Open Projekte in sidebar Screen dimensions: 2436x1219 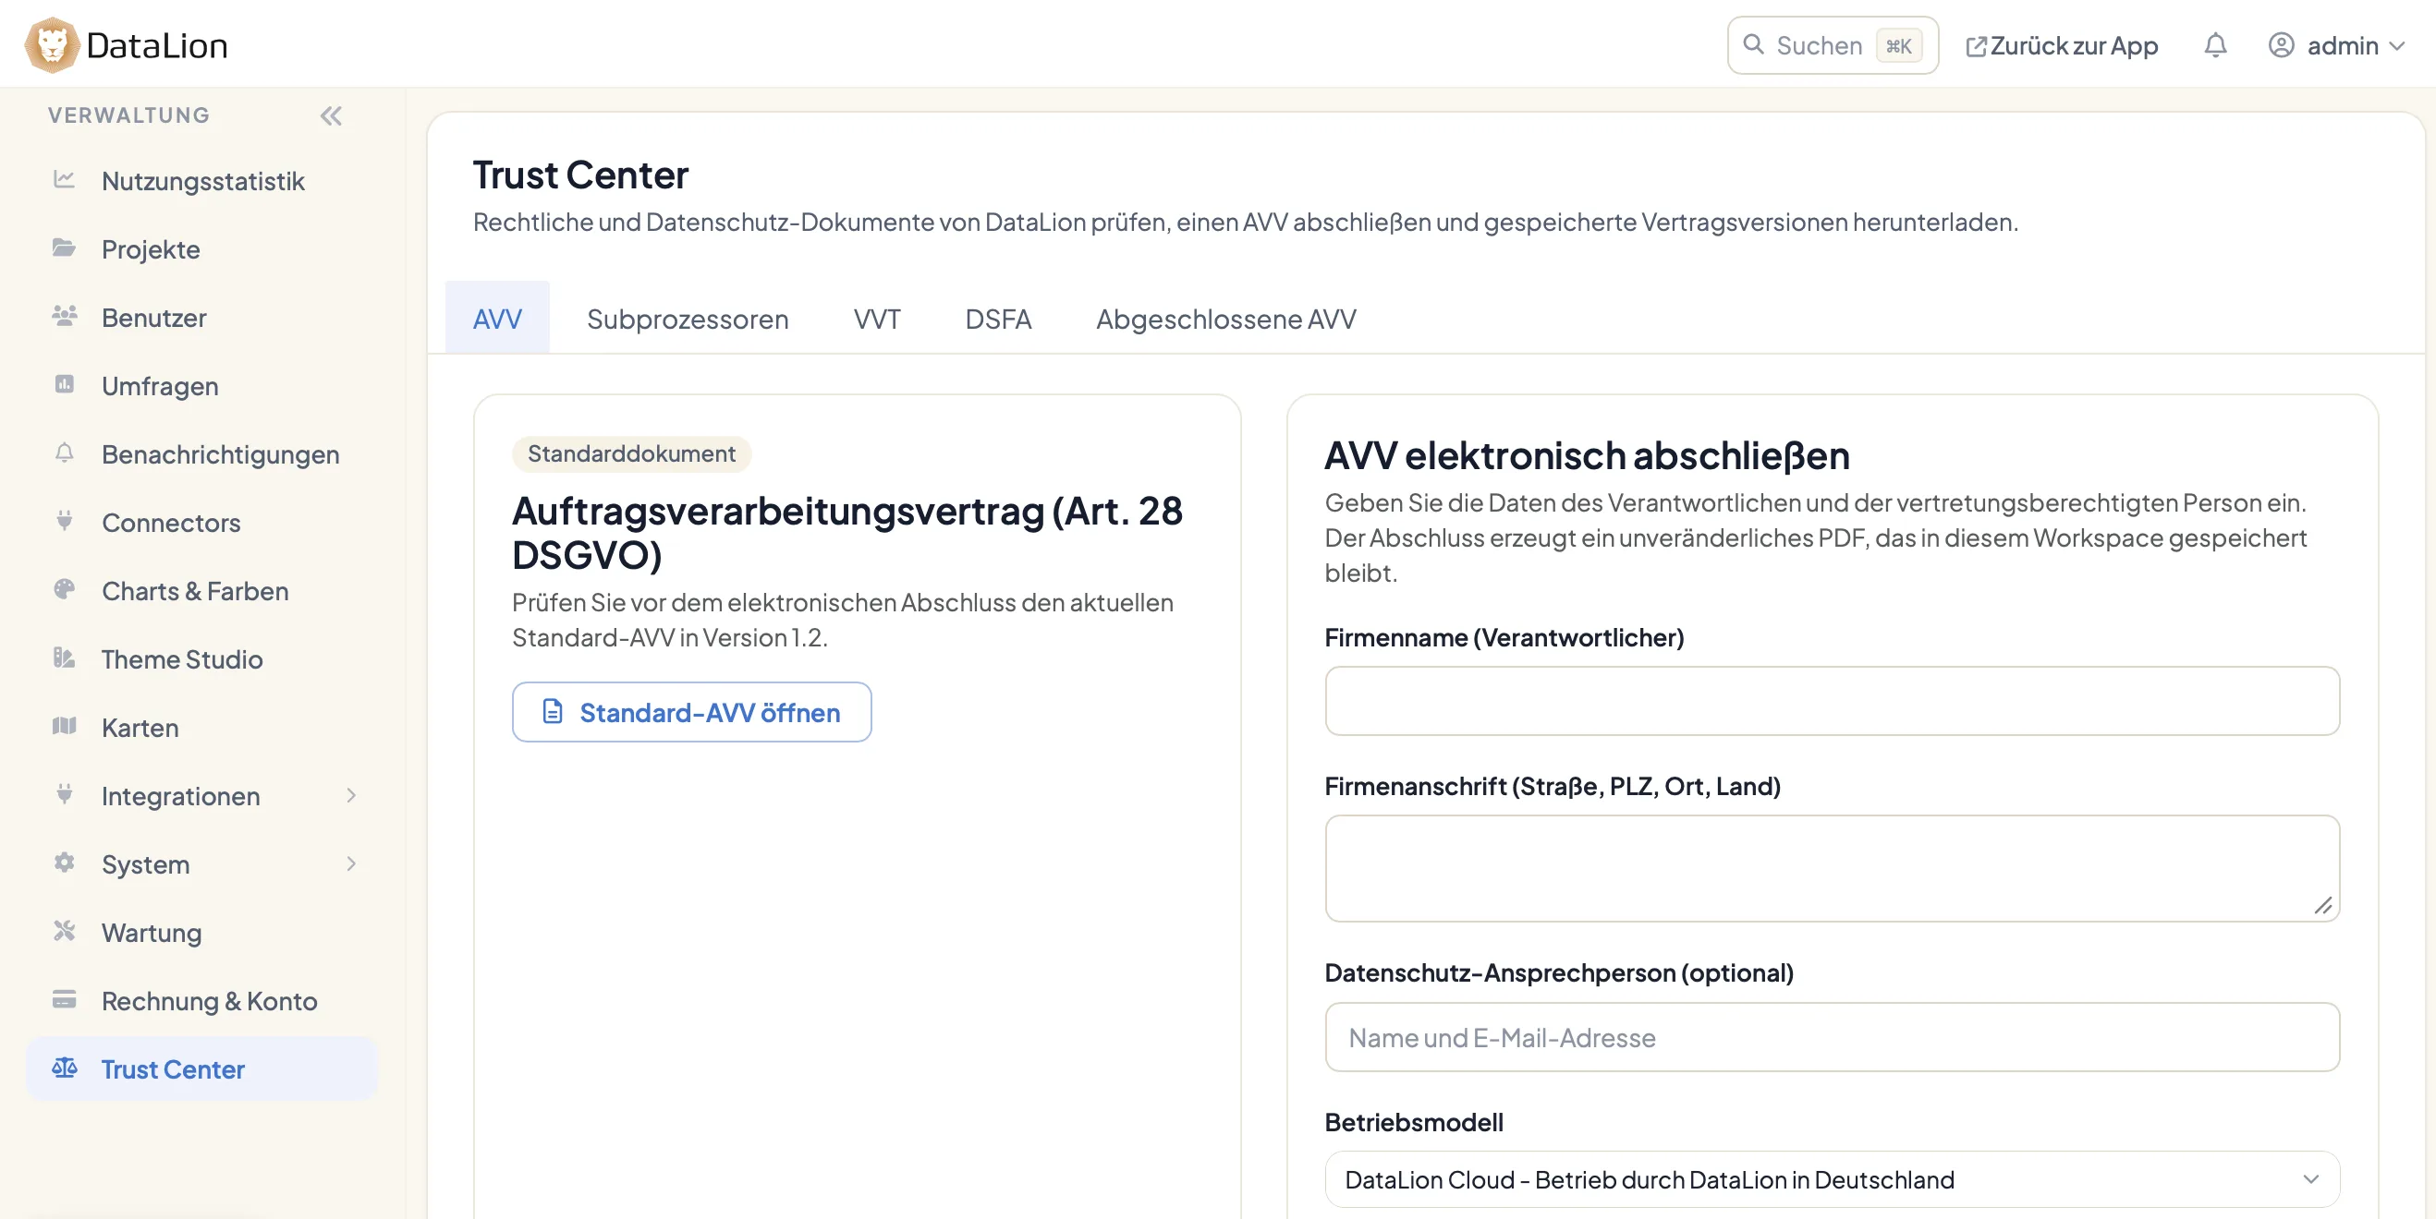click(201, 248)
